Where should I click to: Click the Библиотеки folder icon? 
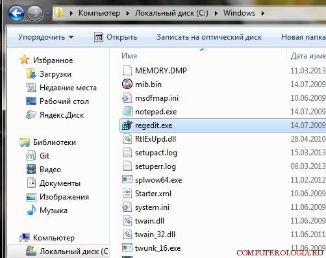pyautogui.click(x=25, y=142)
